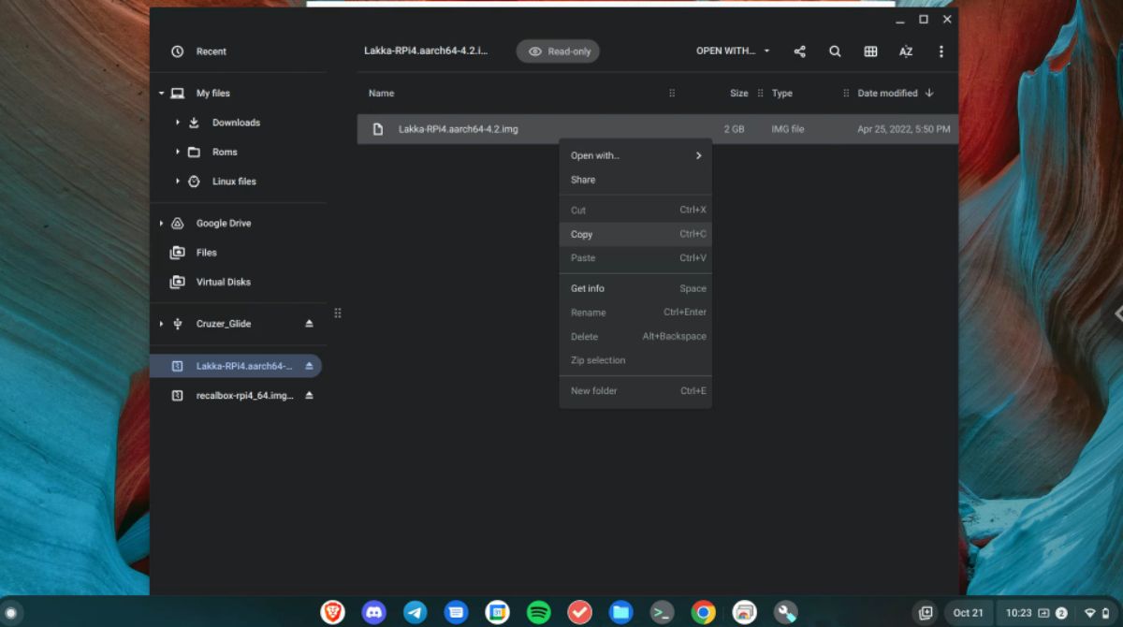This screenshot has height=627, width=1123.
Task: Open the OPEN WITH dropdown
Action: tap(732, 51)
